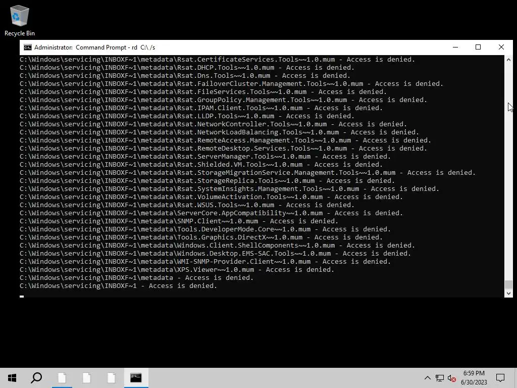Image resolution: width=517 pixels, height=388 pixels.
Task: Click the console scrollbar thumb
Action: (x=508, y=284)
